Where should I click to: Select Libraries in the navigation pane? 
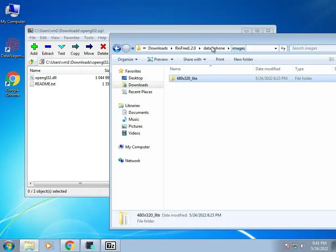(133, 105)
